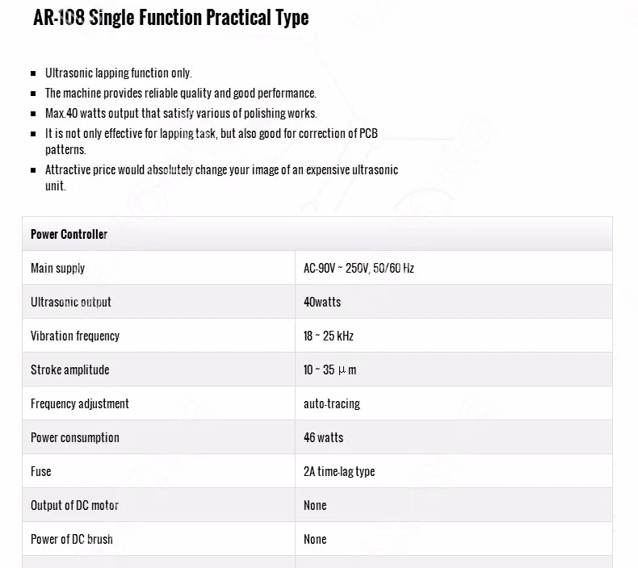Click the Power of DC brush label
The height and width of the screenshot is (568, 638).
pos(72,539)
